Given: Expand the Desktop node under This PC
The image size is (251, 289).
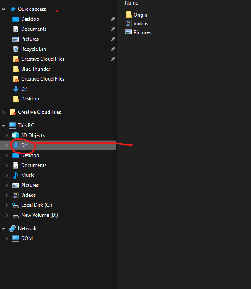Looking at the screenshot, I should click(x=7, y=155).
